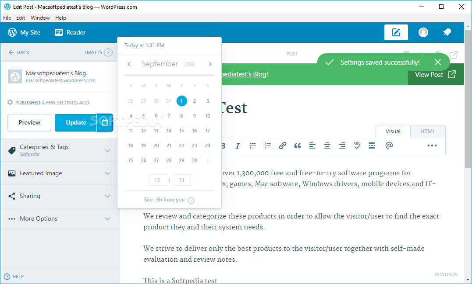Image resolution: width=472 pixels, height=284 pixels.
Task: Dismiss the Settings saved successfully notice
Action: coord(438,62)
